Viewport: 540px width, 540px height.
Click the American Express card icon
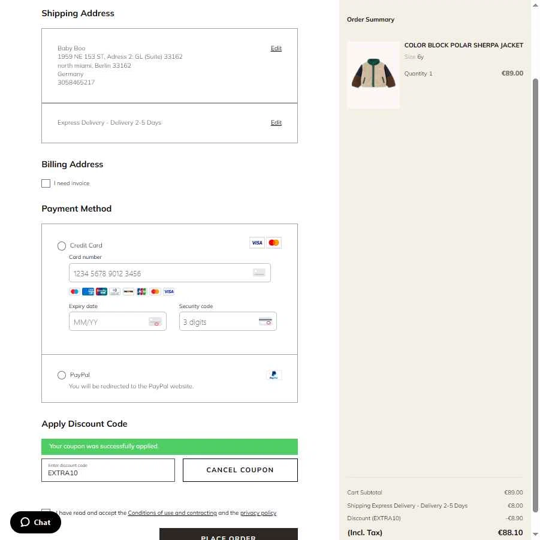point(88,292)
